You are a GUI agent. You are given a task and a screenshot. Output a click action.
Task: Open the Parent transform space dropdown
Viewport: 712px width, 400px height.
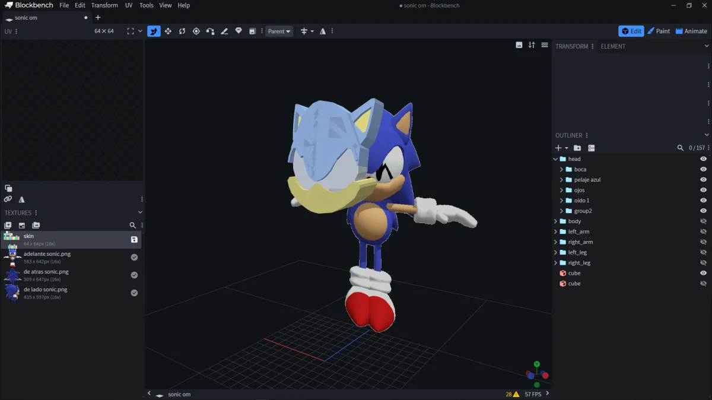[x=279, y=31]
